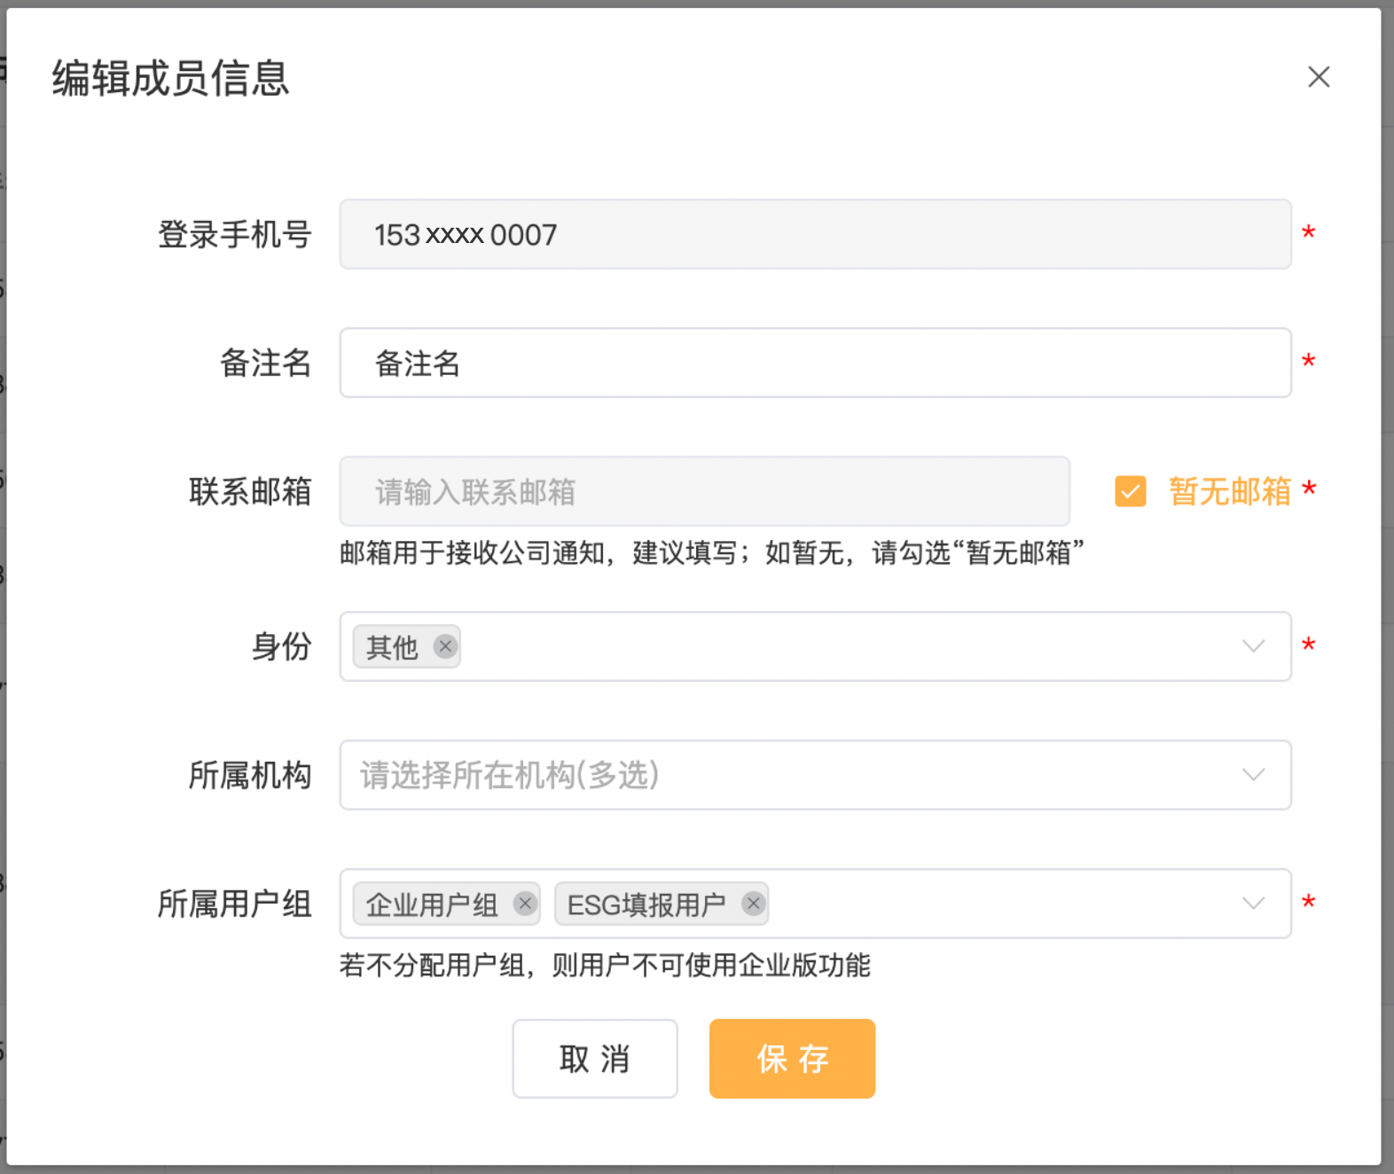Save changes with the 保存 button
The image size is (1394, 1174).
pyautogui.click(x=792, y=1059)
